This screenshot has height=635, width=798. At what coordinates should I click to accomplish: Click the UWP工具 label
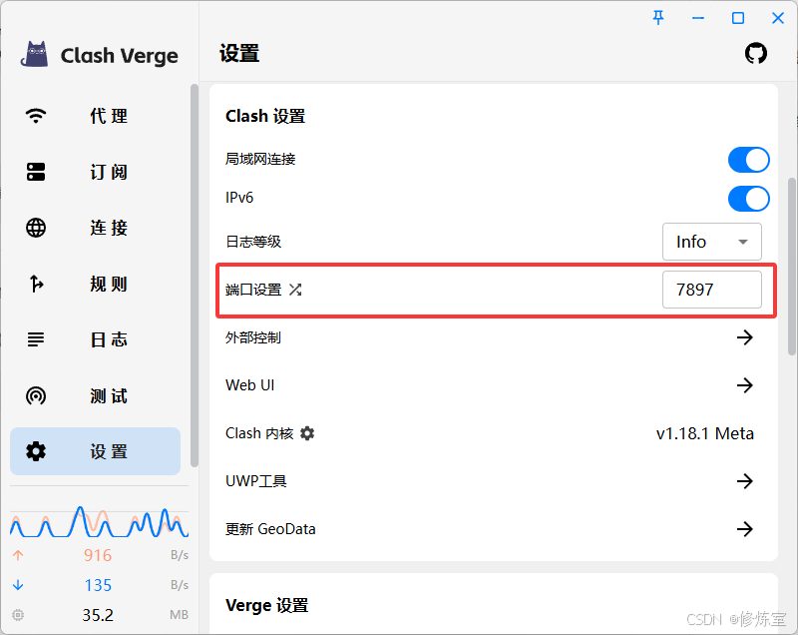[256, 480]
